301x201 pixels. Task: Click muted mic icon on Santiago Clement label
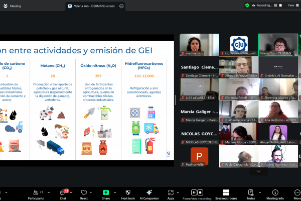click(x=183, y=75)
